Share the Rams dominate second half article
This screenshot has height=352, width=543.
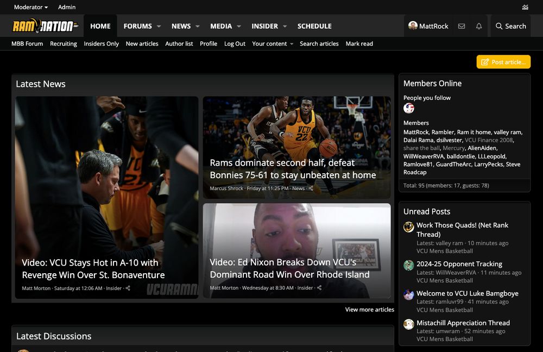tap(311, 188)
